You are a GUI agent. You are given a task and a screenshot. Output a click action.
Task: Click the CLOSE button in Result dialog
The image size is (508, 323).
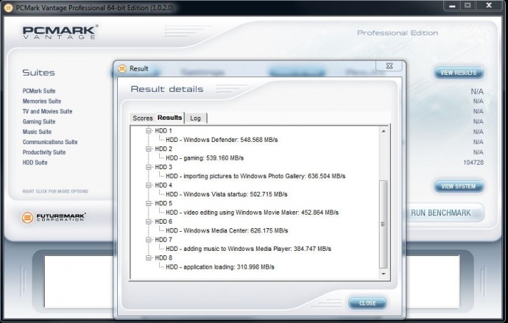pyautogui.click(x=367, y=303)
